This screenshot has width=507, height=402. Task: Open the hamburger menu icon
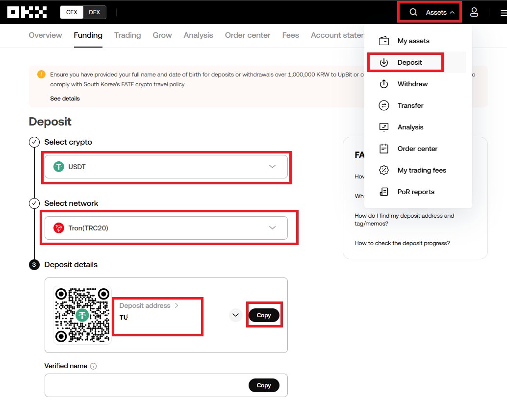[x=504, y=13]
